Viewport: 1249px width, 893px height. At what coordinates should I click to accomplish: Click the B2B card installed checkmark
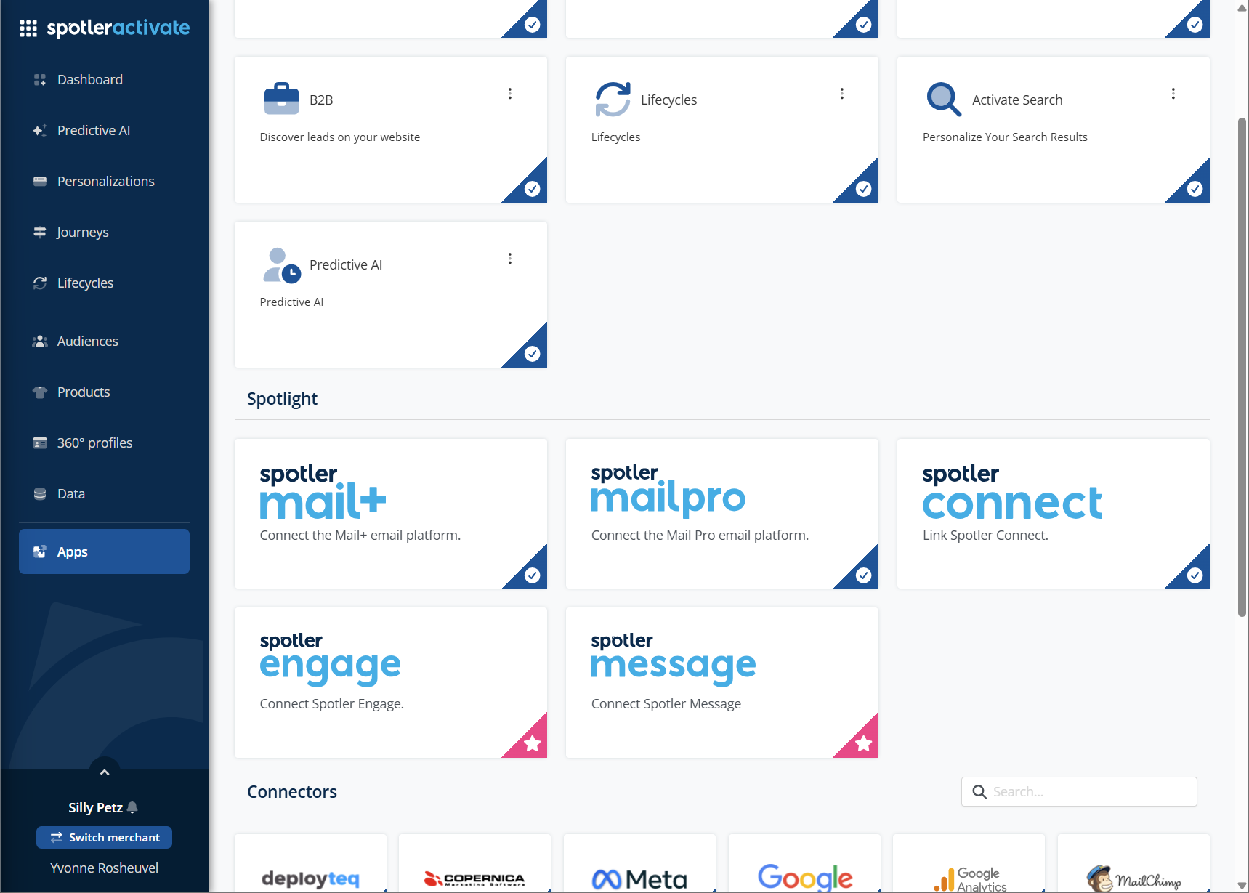tap(532, 188)
